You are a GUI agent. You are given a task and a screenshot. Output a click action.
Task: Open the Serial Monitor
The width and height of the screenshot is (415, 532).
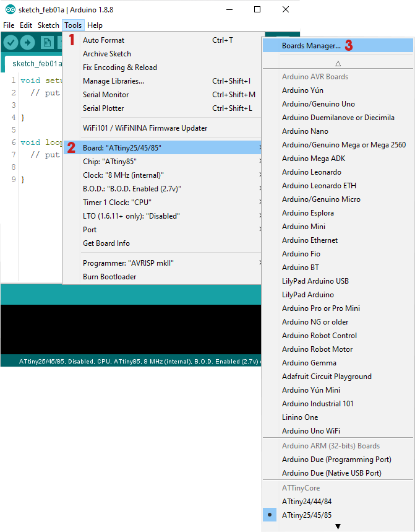pos(162,94)
